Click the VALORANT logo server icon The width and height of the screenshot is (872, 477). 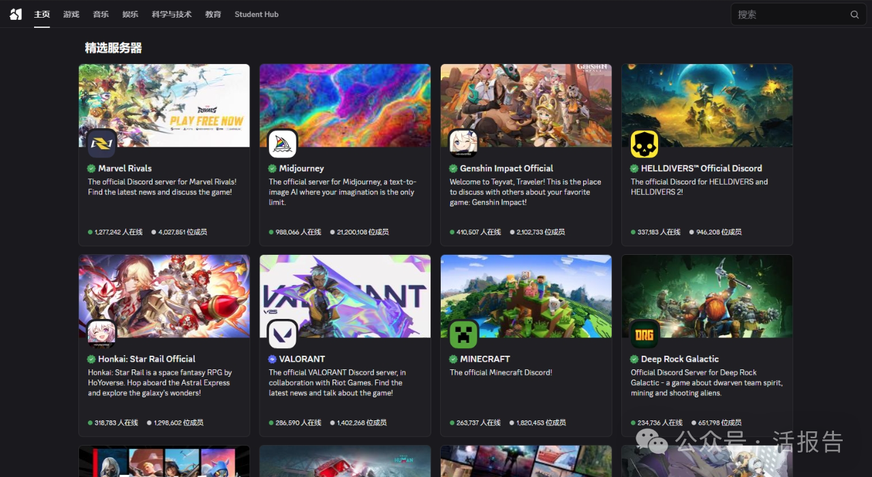[283, 335]
